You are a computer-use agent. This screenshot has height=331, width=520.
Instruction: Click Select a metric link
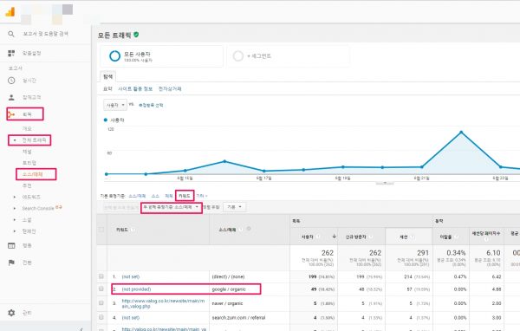(151, 105)
